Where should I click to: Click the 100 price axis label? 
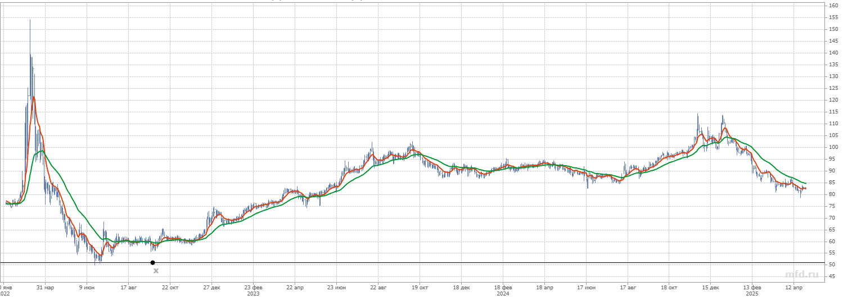834,147
